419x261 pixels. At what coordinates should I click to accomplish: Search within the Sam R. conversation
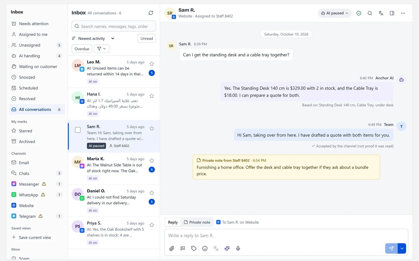click(370, 13)
